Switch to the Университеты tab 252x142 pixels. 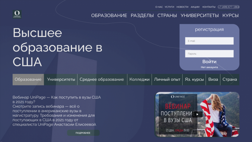61,80
